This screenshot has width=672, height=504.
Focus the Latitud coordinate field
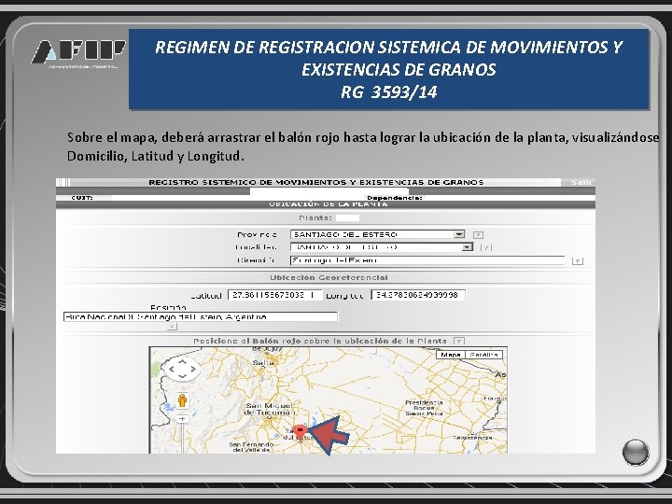click(x=274, y=295)
